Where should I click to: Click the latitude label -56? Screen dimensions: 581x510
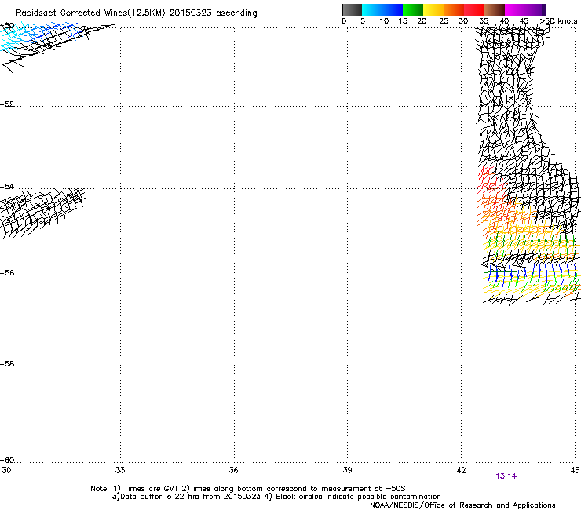(7, 273)
